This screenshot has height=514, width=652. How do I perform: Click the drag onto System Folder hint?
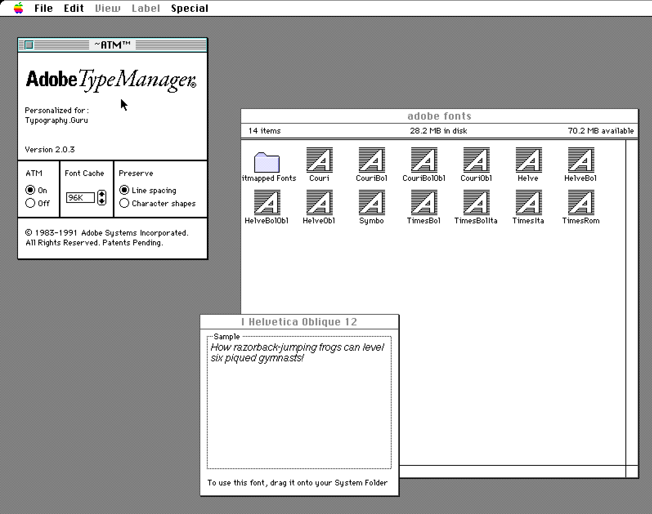(x=297, y=483)
